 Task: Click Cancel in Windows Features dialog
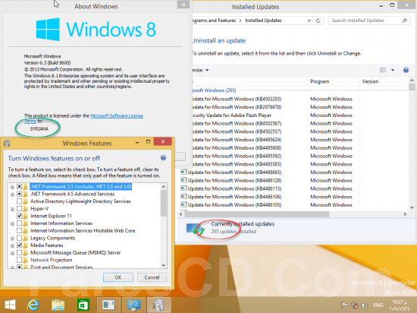point(152,277)
